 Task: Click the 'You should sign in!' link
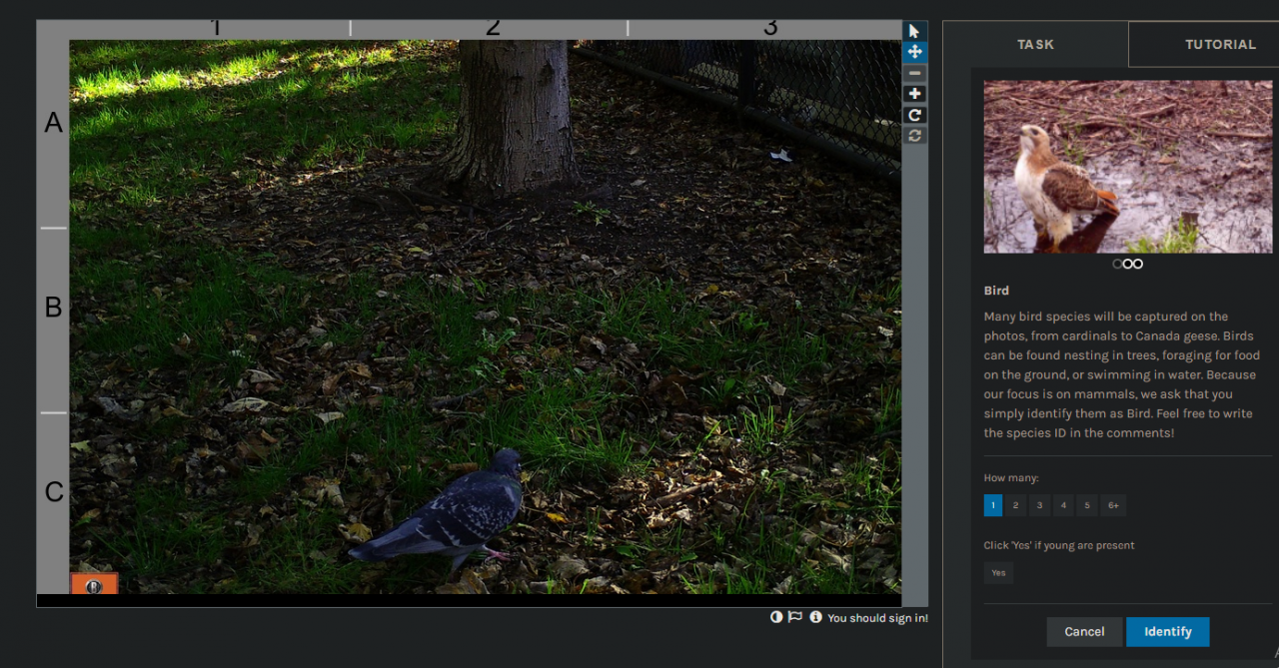coord(877,618)
